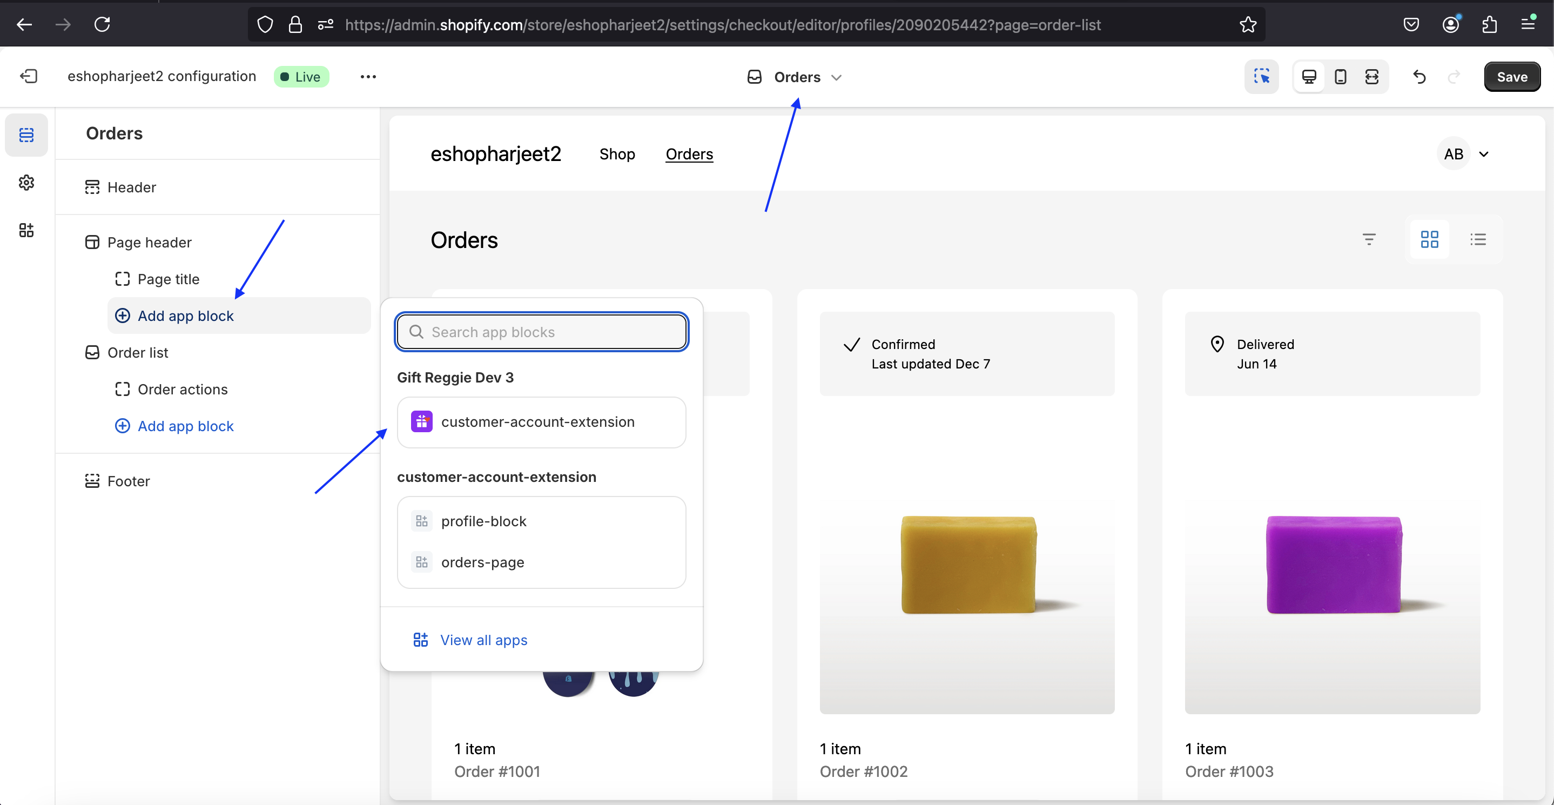Click Order #1001 text

point(497,771)
